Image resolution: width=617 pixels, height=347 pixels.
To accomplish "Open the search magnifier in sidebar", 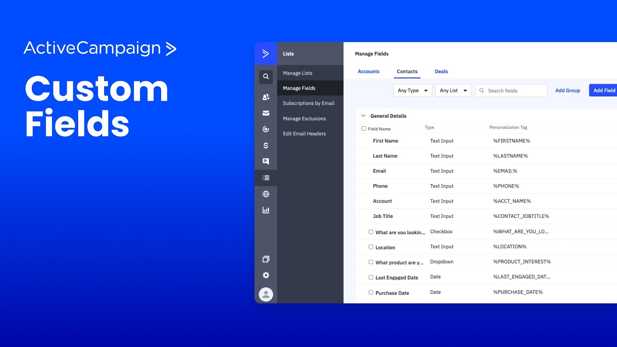I will (266, 77).
